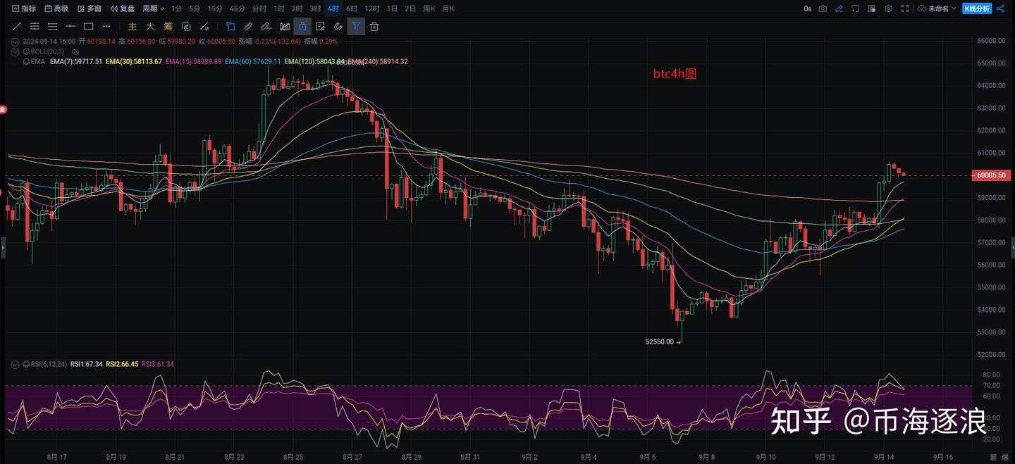This screenshot has height=464, width=1015.
Task: Select the rectangle drawing tool
Action: pyautogui.click(x=89, y=27)
